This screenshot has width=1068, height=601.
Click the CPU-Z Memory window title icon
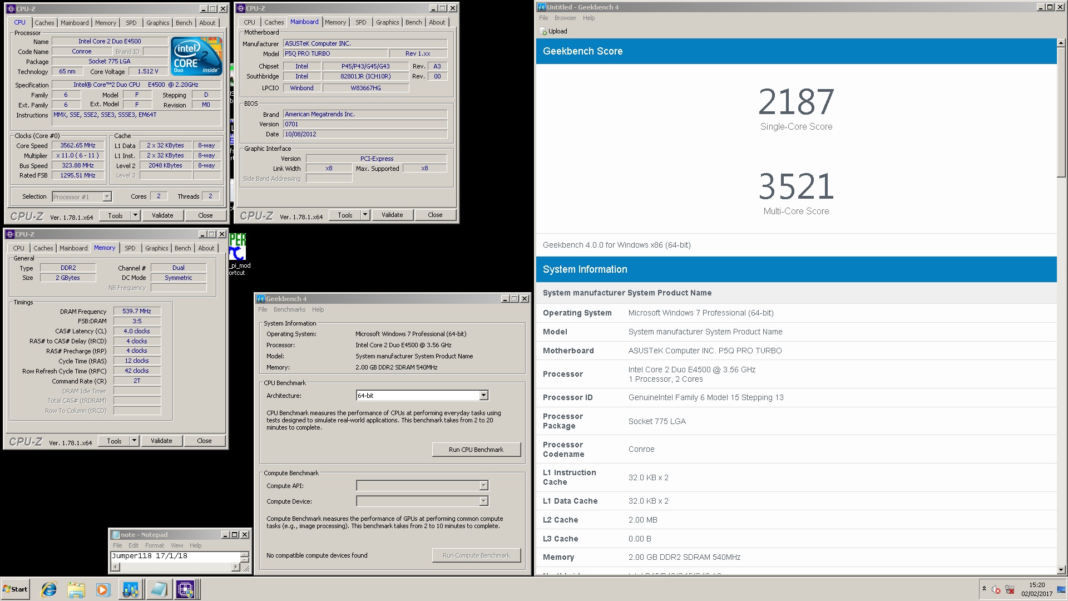click(x=10, y=234)
